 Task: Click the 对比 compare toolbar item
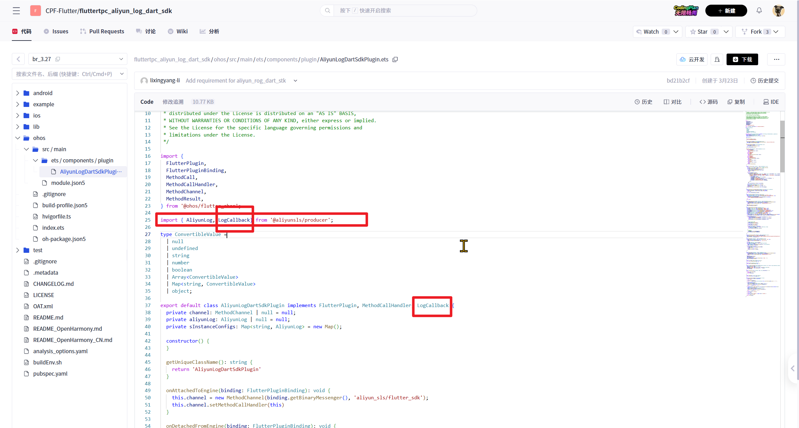tap(672, 102)
